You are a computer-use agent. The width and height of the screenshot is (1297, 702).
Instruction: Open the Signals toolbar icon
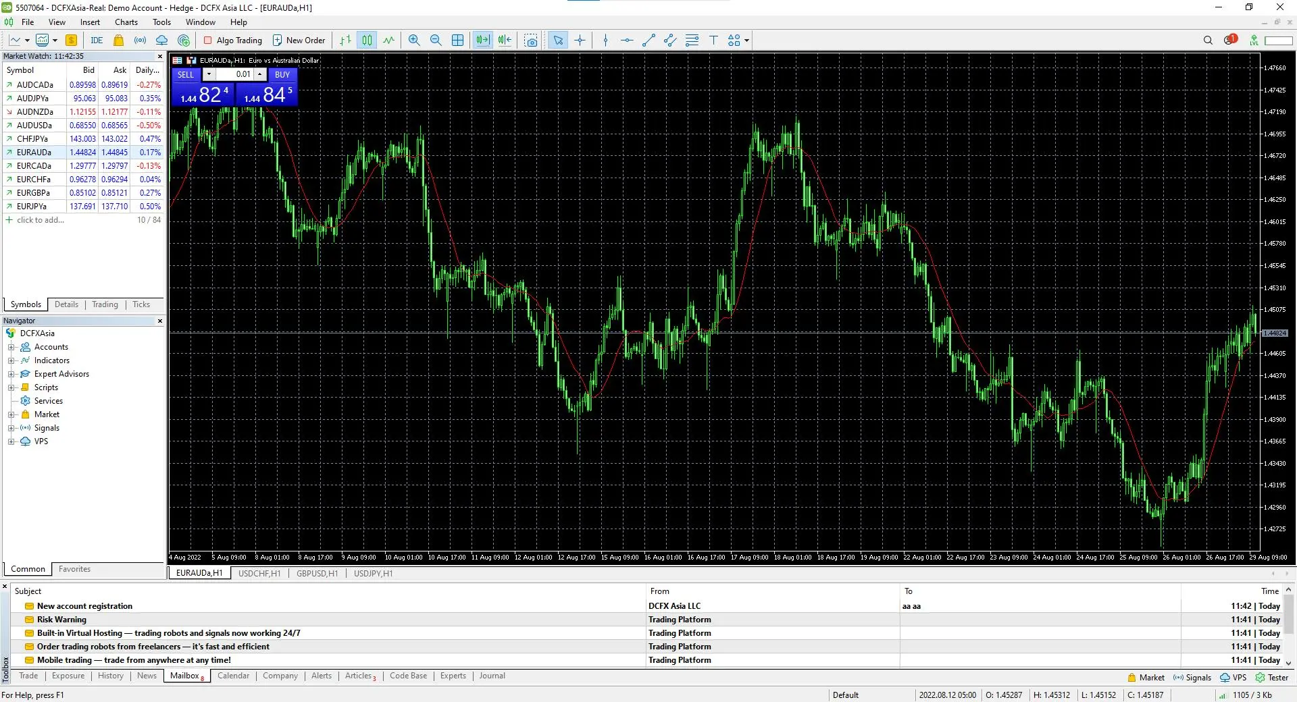click(141, 40)
